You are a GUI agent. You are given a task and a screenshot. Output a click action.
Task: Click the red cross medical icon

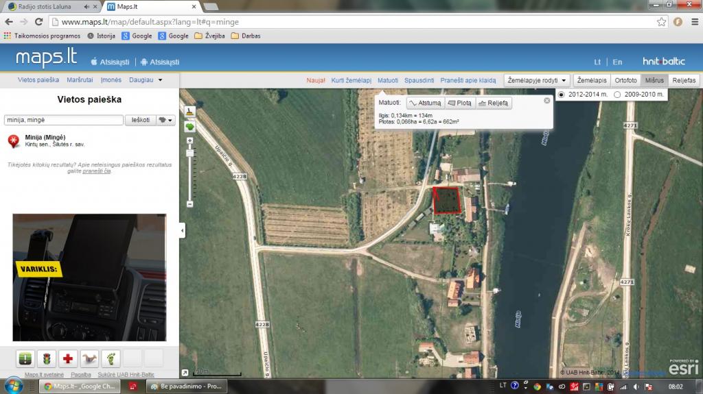[x=68, y=358]
